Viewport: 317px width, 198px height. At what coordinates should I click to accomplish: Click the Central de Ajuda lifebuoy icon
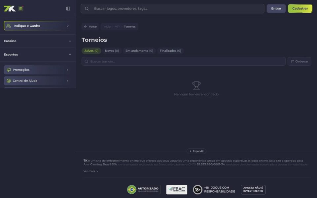click(x=9, y=81)
